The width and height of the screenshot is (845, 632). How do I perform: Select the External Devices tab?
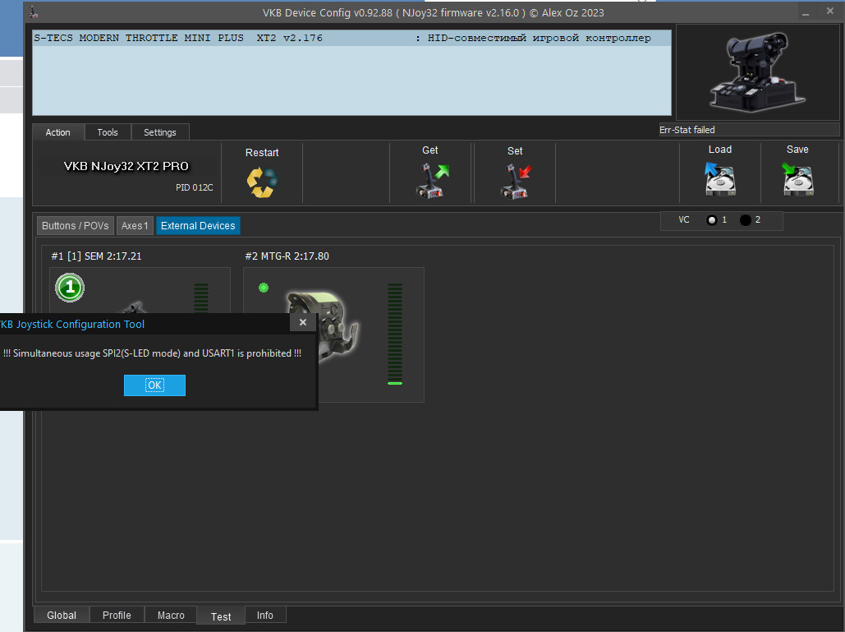pos(198,225)
